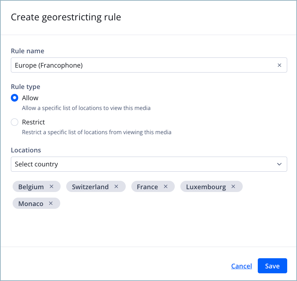The width and height of the screenshot is (297, 281).
Task: Remove the France location tag
Action: pos(166,186)
